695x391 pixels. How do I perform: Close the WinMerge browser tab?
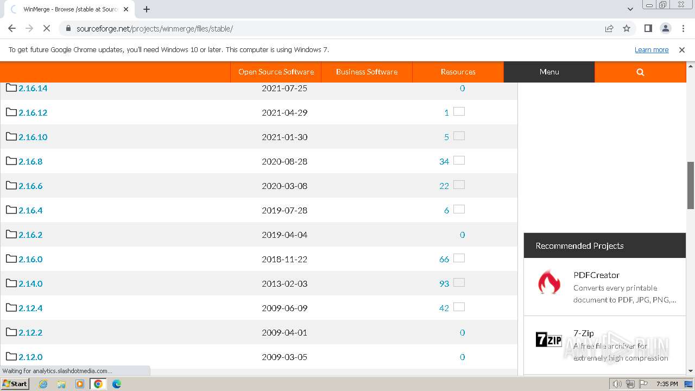pos(126,9)
